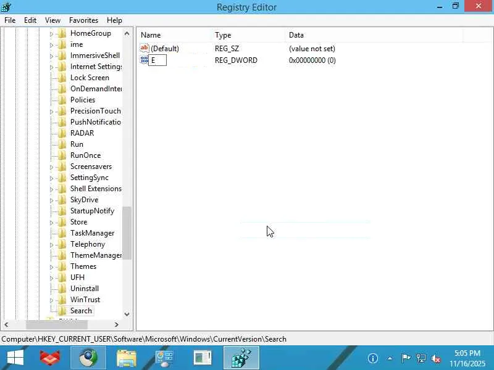Switch to Registry Editor taskbar icon
Screen dimensions: 494x370
241,358
